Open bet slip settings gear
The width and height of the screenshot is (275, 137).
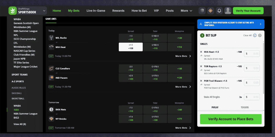260,35
